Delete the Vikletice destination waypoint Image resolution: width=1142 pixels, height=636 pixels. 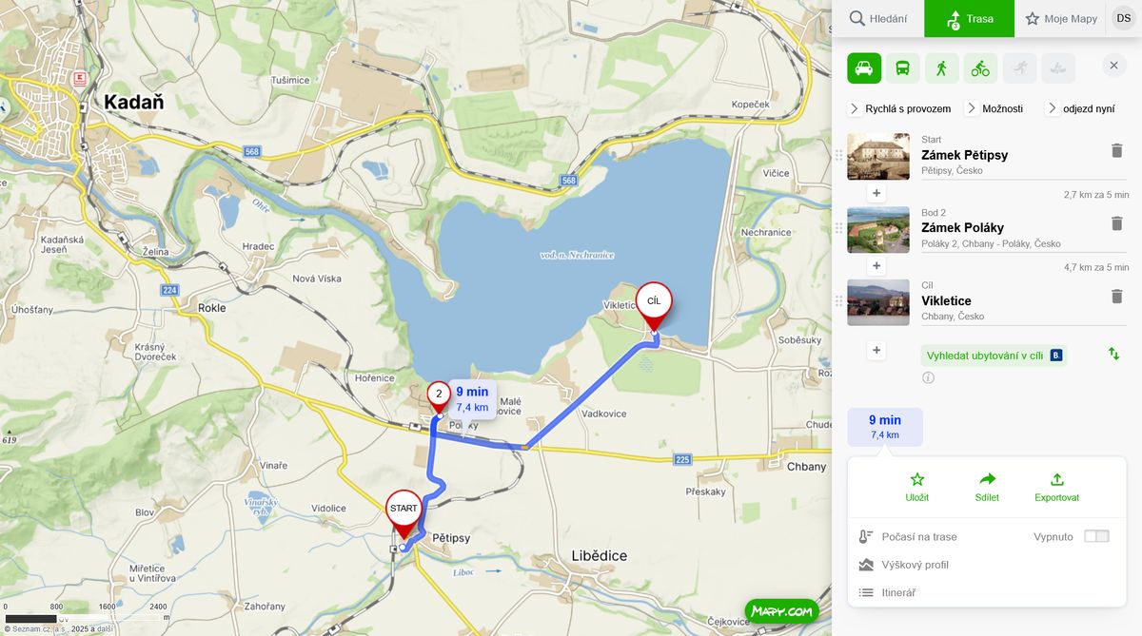point(1116,297)
